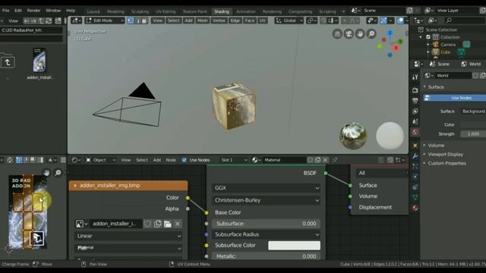Image resolution: width=486 pixels, height=273 pixels.
Task: Click the pan view hand icon in viewport
Action: point(360,33)
